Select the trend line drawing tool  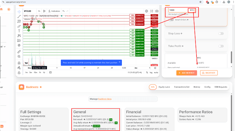click(x=19, y=17)
